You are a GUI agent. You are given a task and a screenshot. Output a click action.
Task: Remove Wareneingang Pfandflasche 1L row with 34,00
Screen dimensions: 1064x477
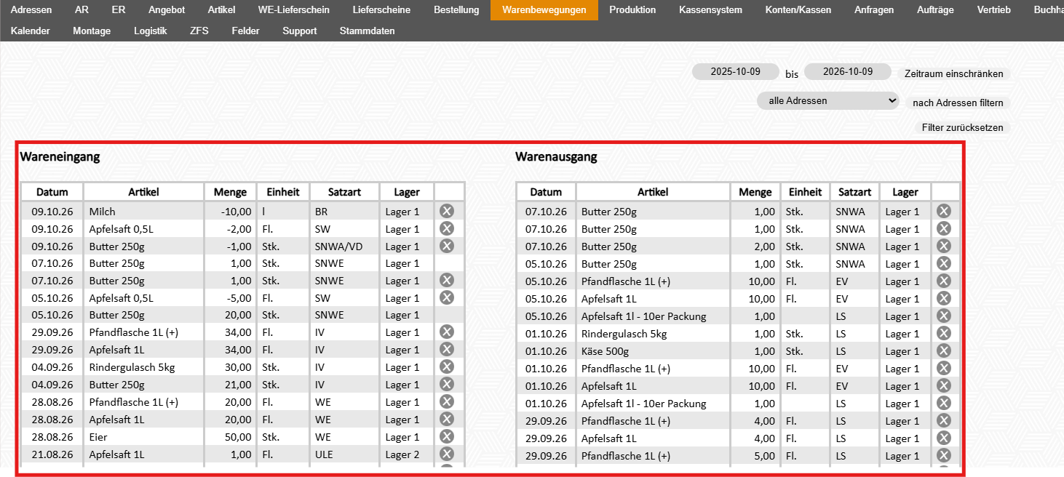pos(447,332)
